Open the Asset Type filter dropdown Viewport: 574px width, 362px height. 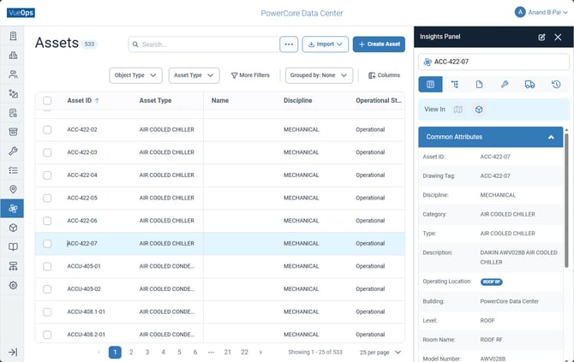194,75
